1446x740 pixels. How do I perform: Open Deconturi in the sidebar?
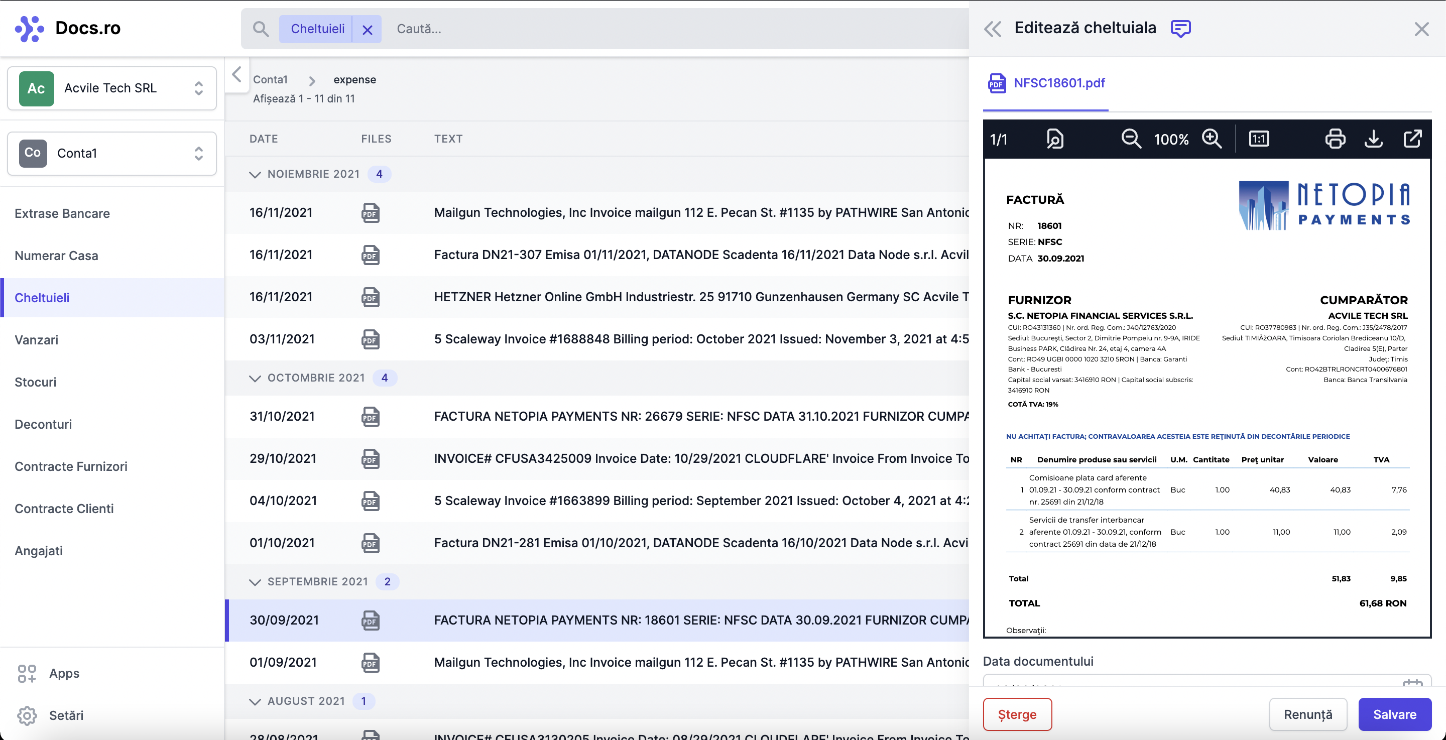click(x=43, y=424)
